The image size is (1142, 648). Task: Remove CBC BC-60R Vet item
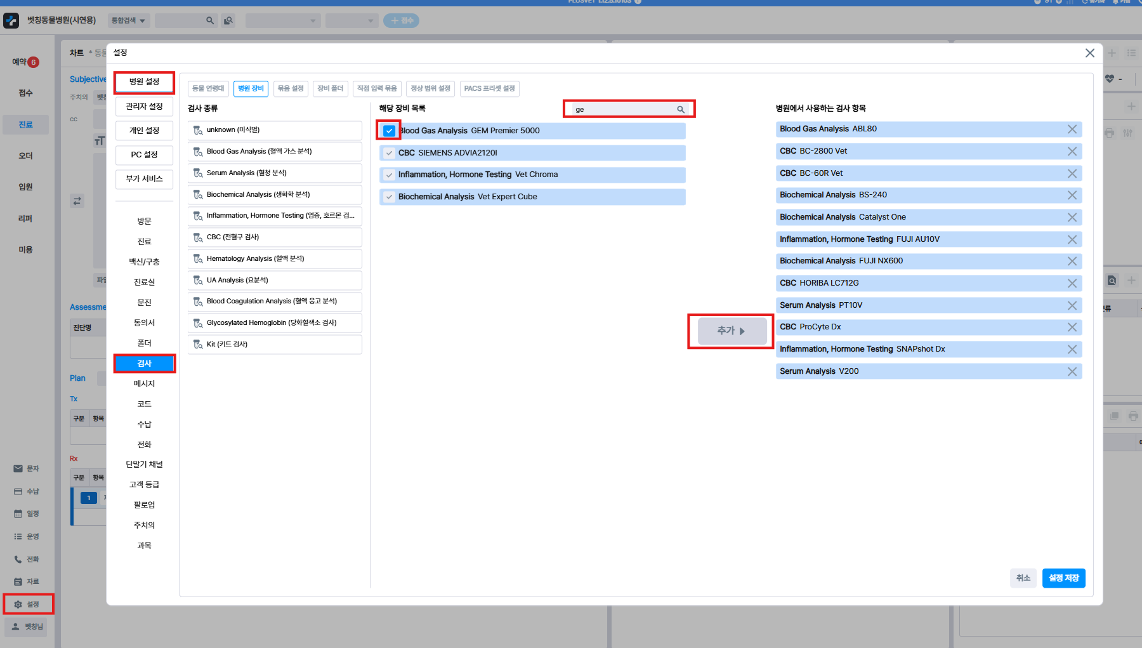(x=1072, y=173)
